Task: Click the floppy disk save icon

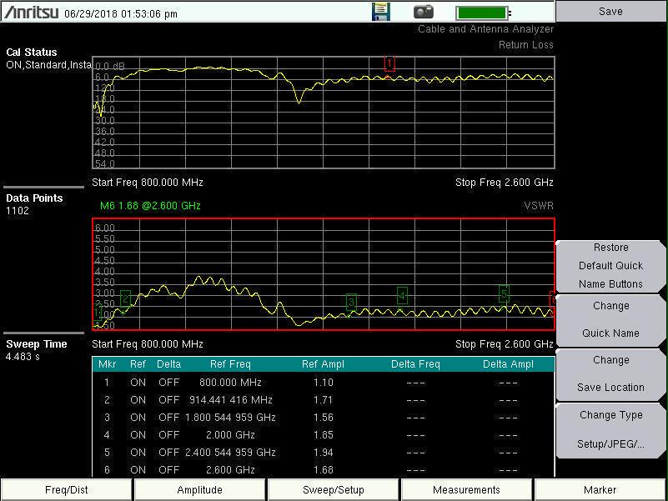Action: (x=381, y=13)
